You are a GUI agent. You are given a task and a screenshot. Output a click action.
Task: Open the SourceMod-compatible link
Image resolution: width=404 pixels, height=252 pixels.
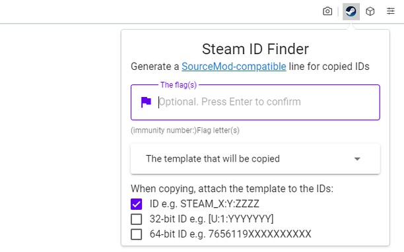[234, 67]
